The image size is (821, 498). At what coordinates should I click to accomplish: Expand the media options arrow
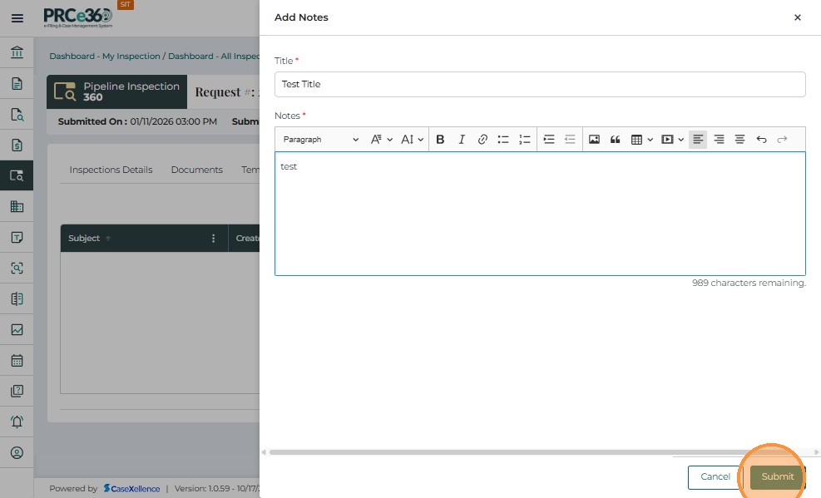(x=680, y=139)
